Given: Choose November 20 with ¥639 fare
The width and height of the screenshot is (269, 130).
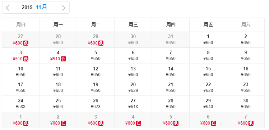Looking at the screenshot, I should click(x=133, y=88).
